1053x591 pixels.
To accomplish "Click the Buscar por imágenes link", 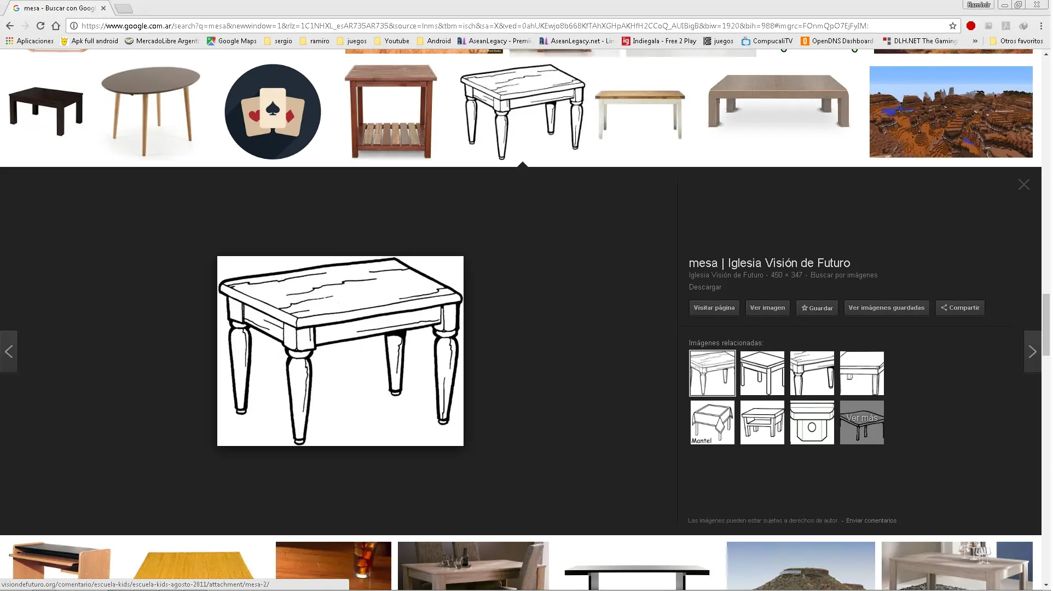I will [843, 275].
